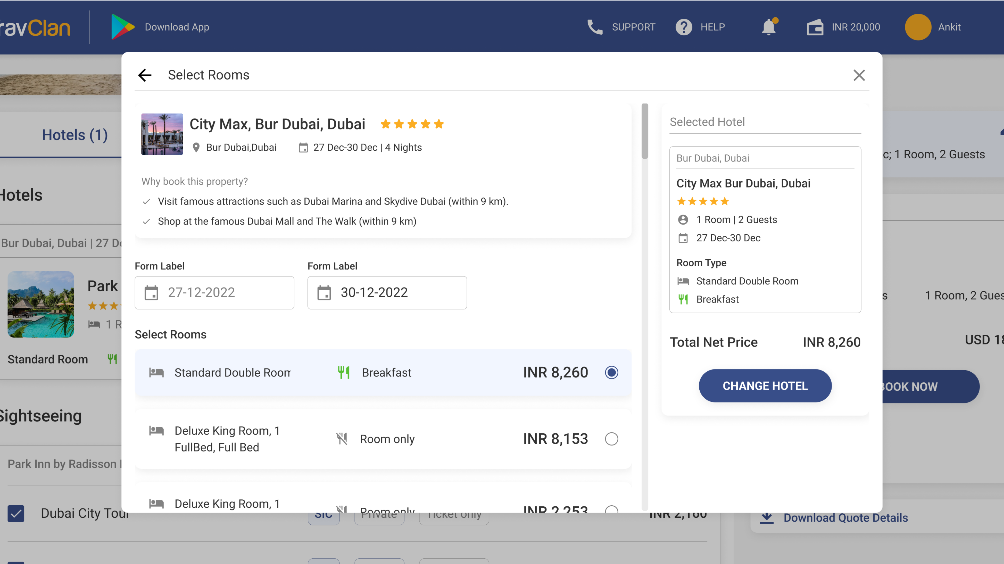The image size is (1004, 564).
Task: Select Deluxe King Room INR 8,153 option
Action: pos(611,439)
